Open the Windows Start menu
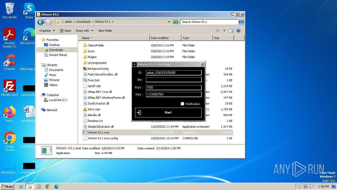 (x=7, y=186)
